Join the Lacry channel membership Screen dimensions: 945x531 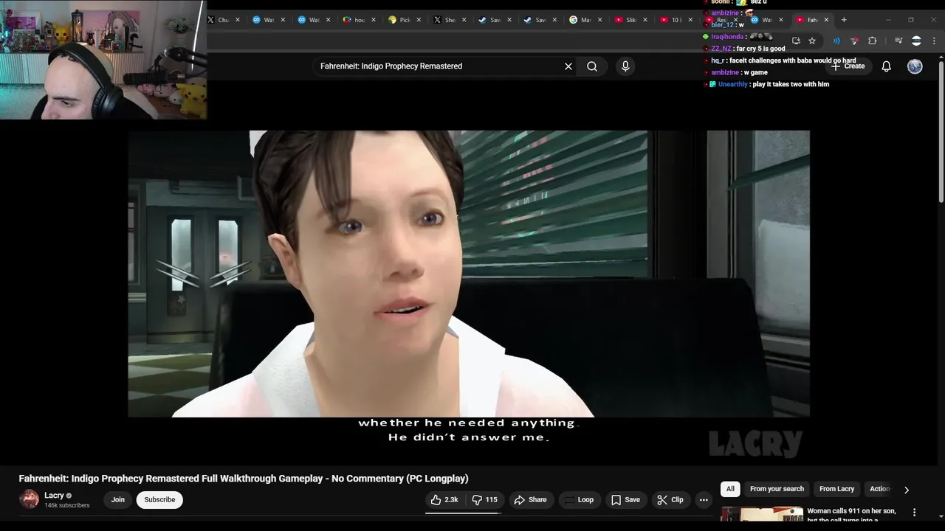tap(118, 500)
